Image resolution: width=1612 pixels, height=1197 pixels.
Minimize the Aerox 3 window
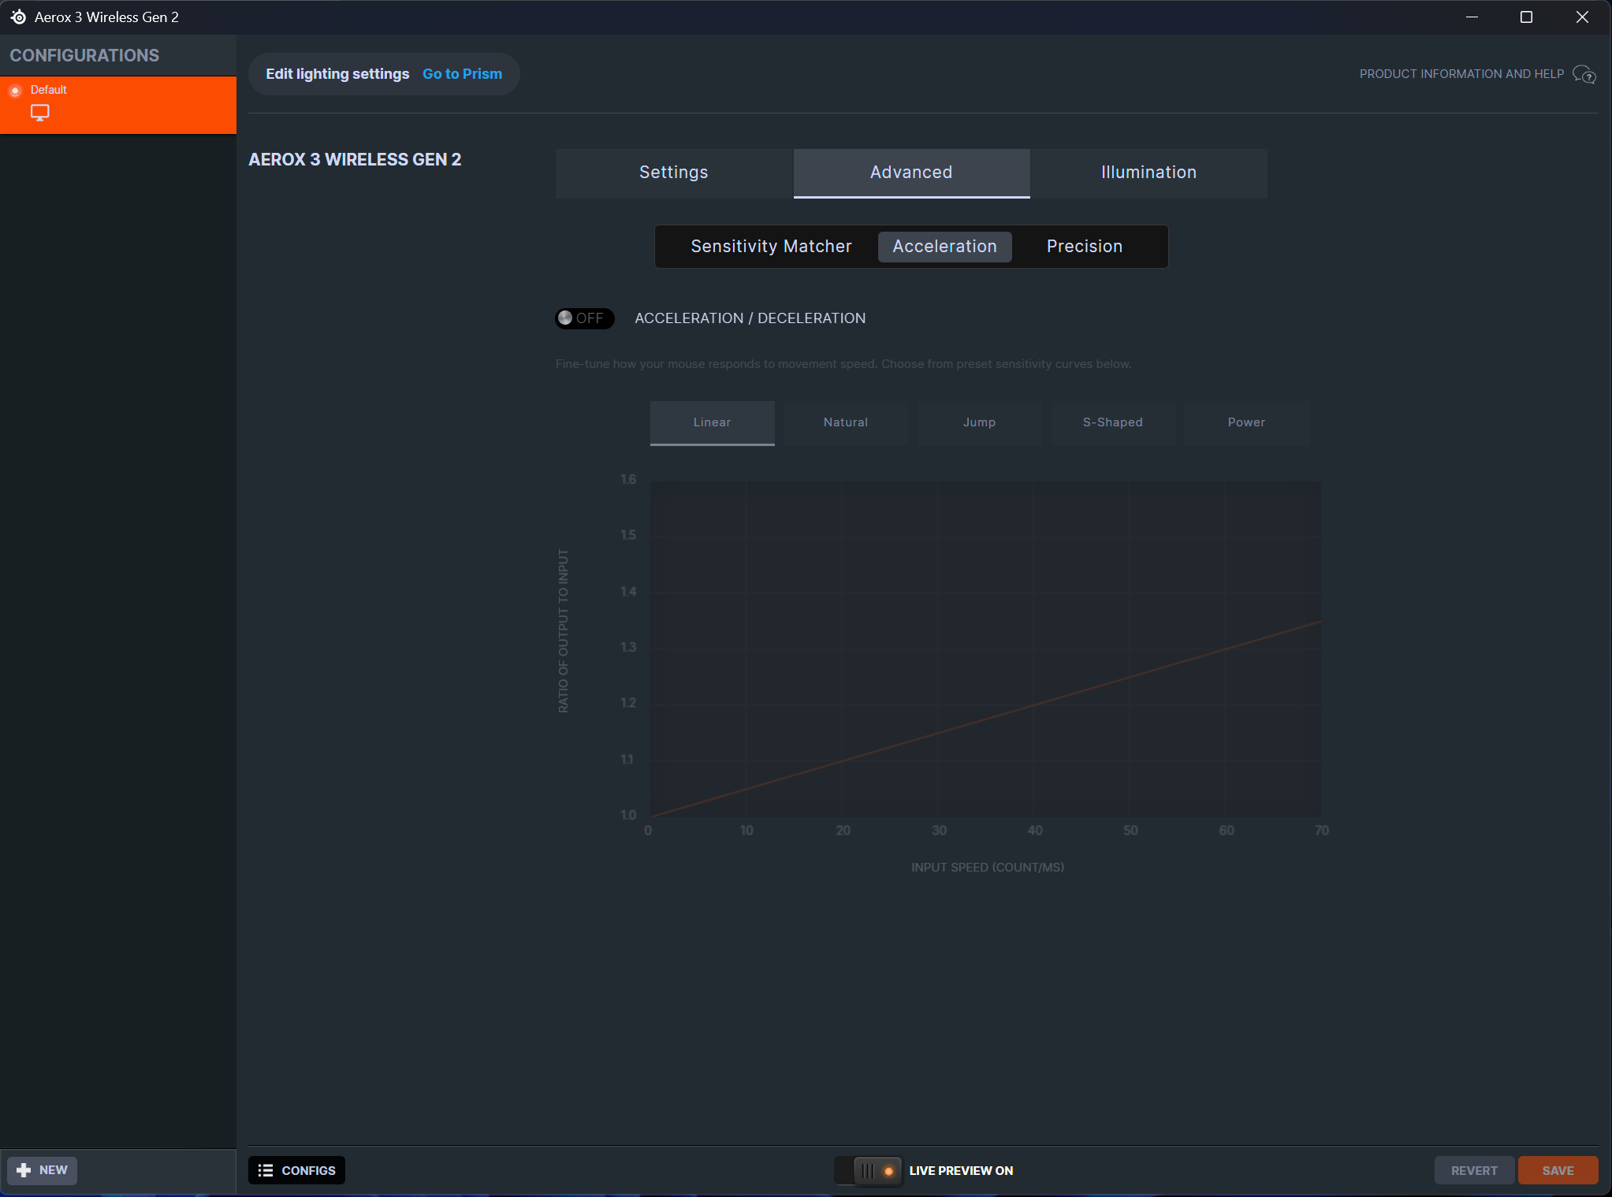click(1471, 17)
